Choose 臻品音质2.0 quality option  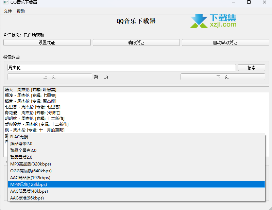pos(136,157)
